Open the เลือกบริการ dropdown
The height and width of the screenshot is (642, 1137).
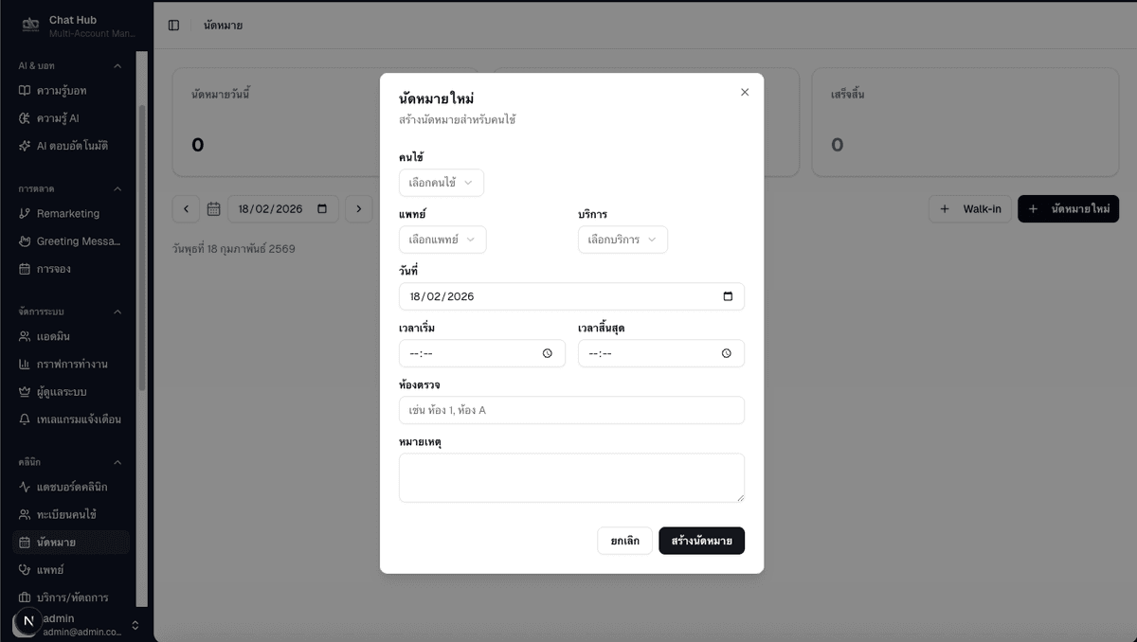[623, 240]
